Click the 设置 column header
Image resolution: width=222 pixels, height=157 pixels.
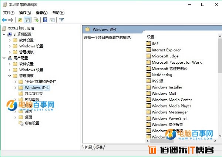click(150, 37)
